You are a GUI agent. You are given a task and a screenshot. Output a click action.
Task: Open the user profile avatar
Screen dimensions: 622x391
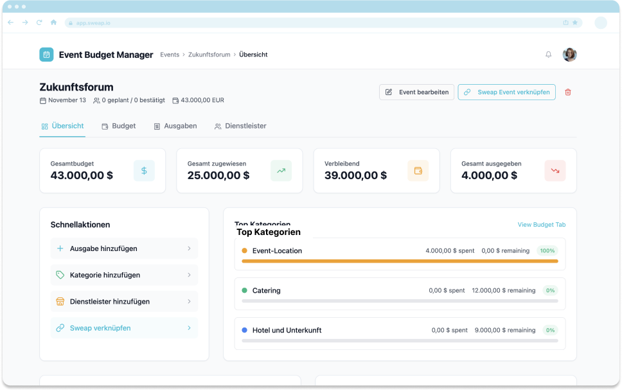pos(569,55)
